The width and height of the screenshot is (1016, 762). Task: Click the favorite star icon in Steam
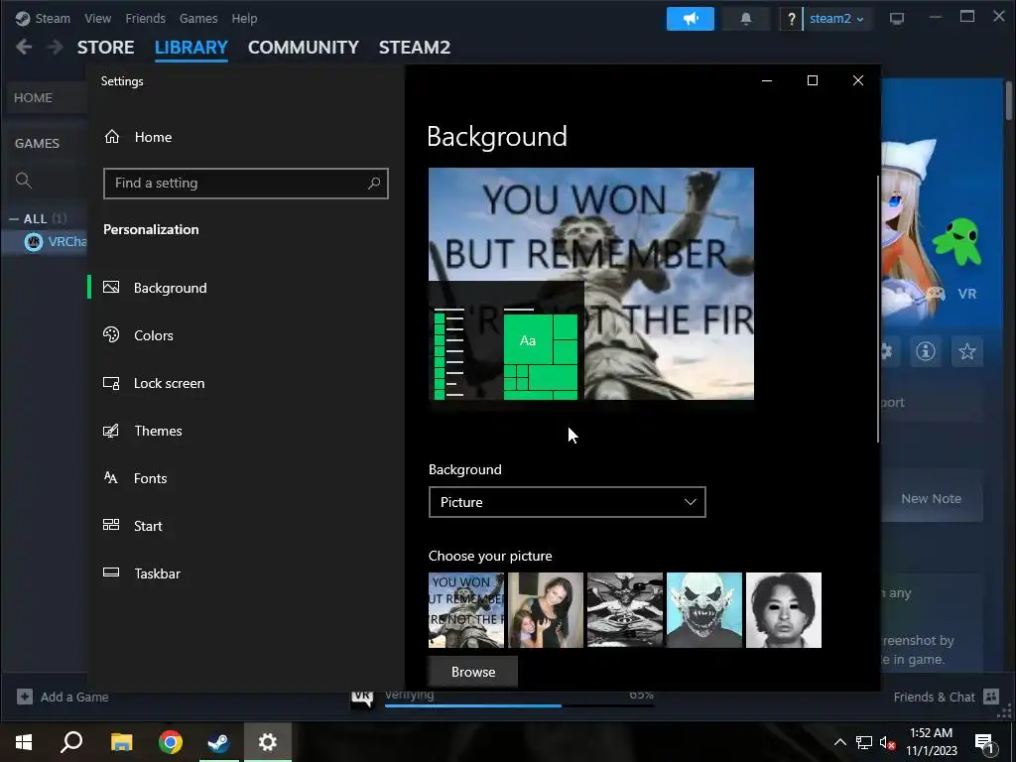(x=966, y=351)
